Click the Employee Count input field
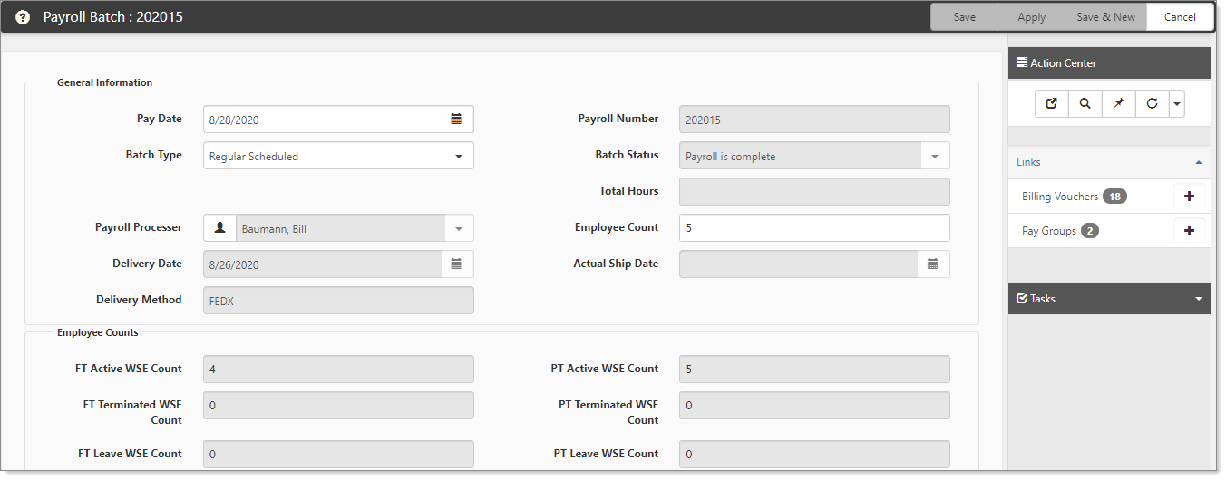The image size is (1226, 480). click(814, 228)
